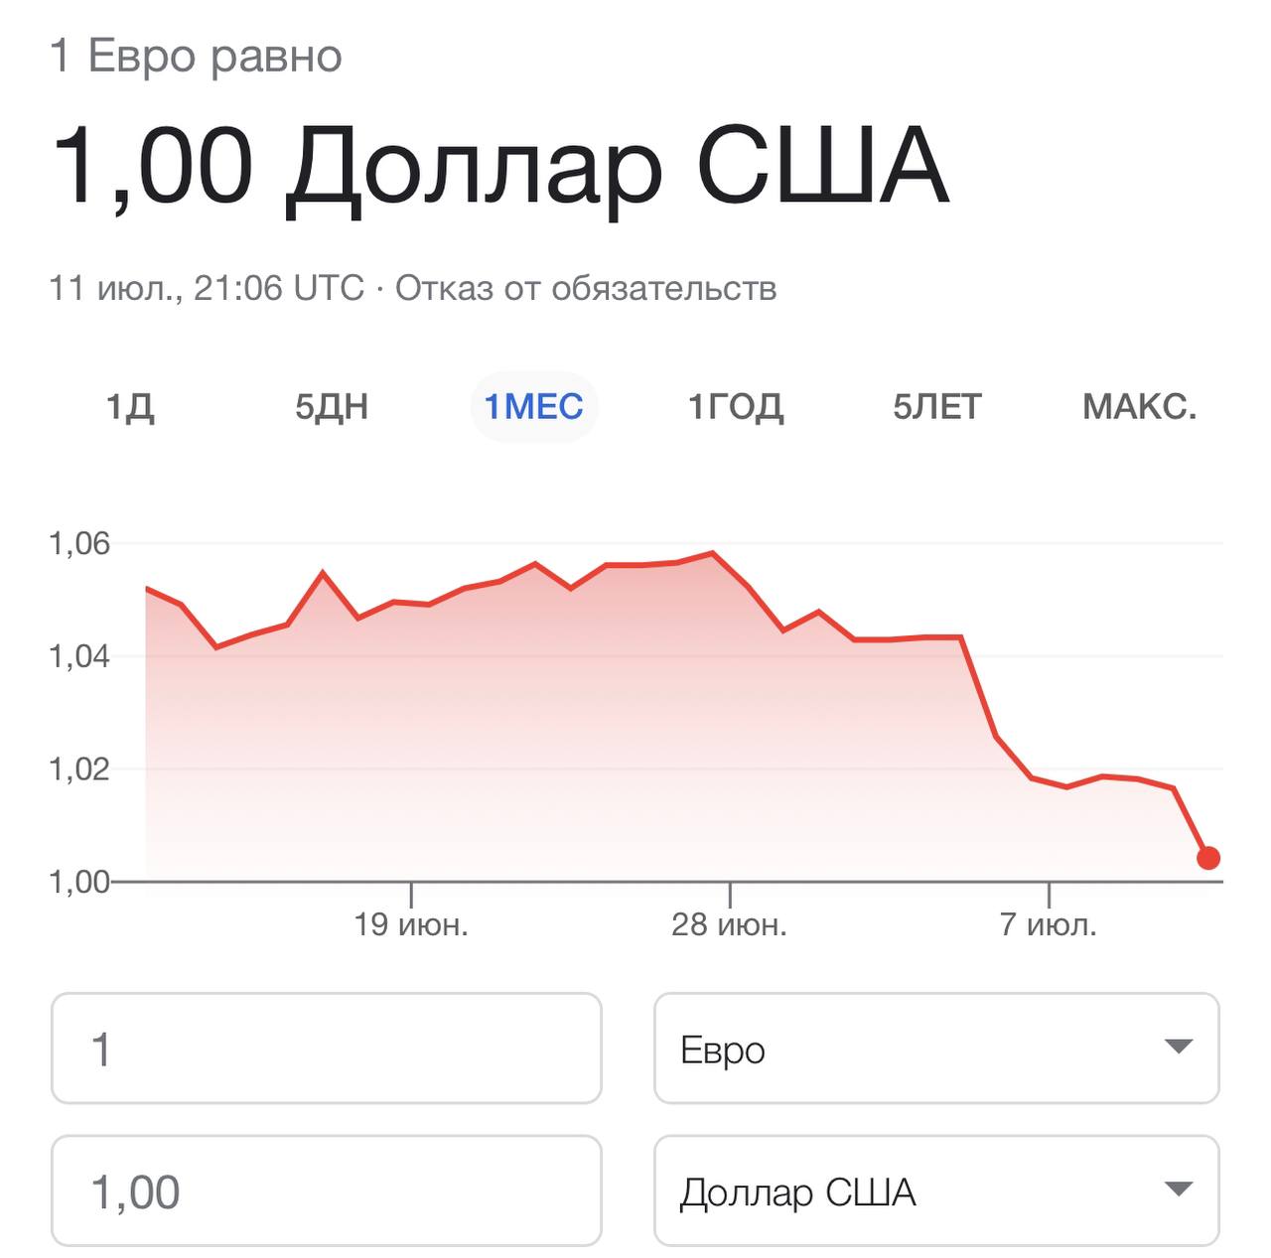
Task: Open the Отказ от обязательств link
Action: 586,289
